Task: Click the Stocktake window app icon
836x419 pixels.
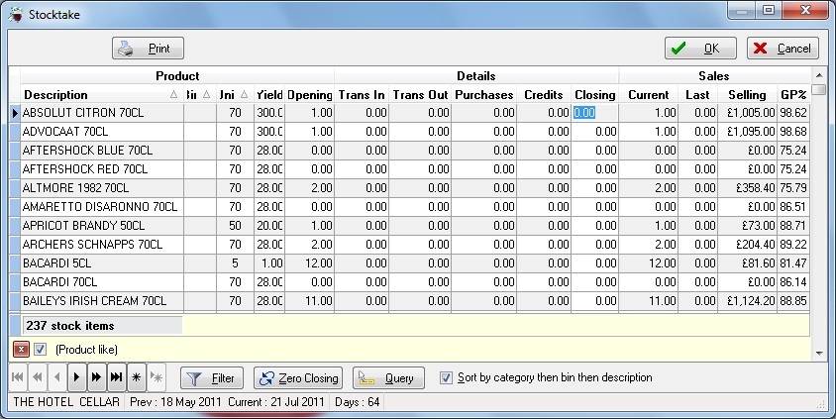Action: point(16,15)
